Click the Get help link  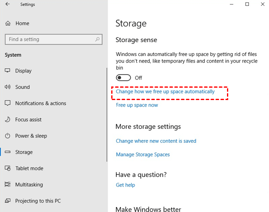click(x=125, y=185)
